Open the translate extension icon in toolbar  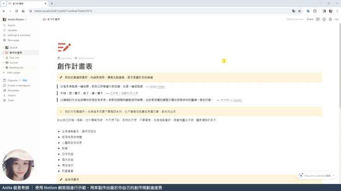pyautogui.click(x=308, y=11)
